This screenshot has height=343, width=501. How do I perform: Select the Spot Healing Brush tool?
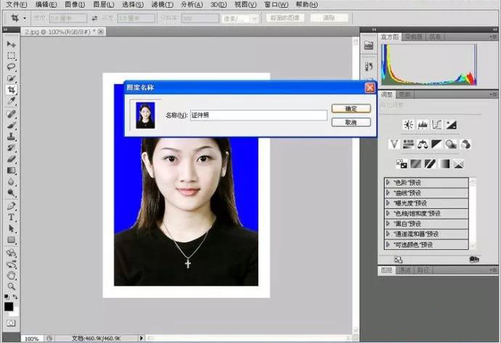(x=11, y=114)
